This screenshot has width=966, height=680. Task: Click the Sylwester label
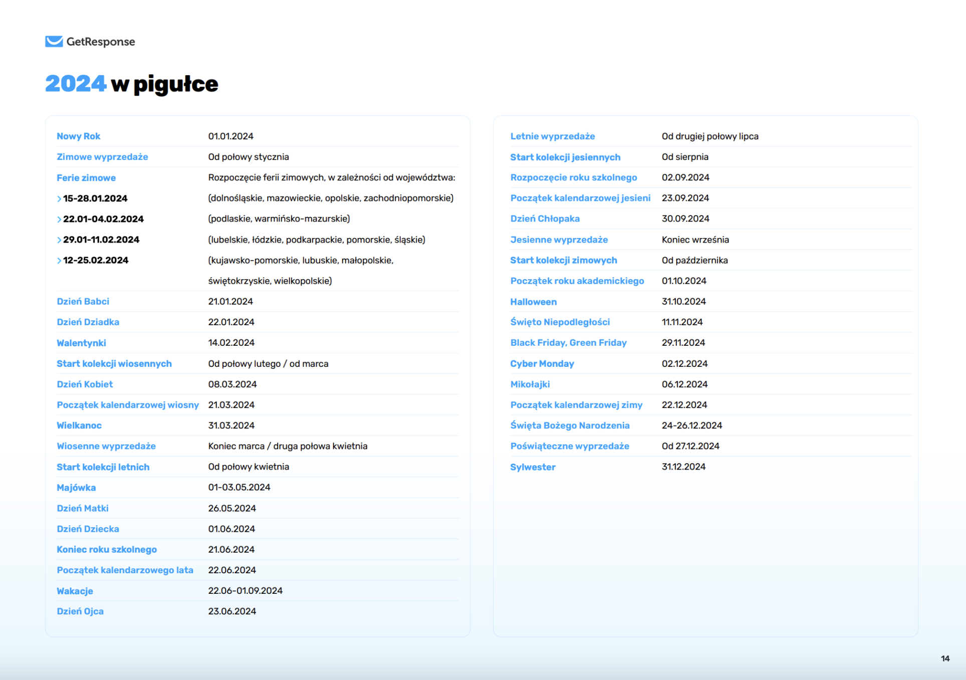coord(533,467)
